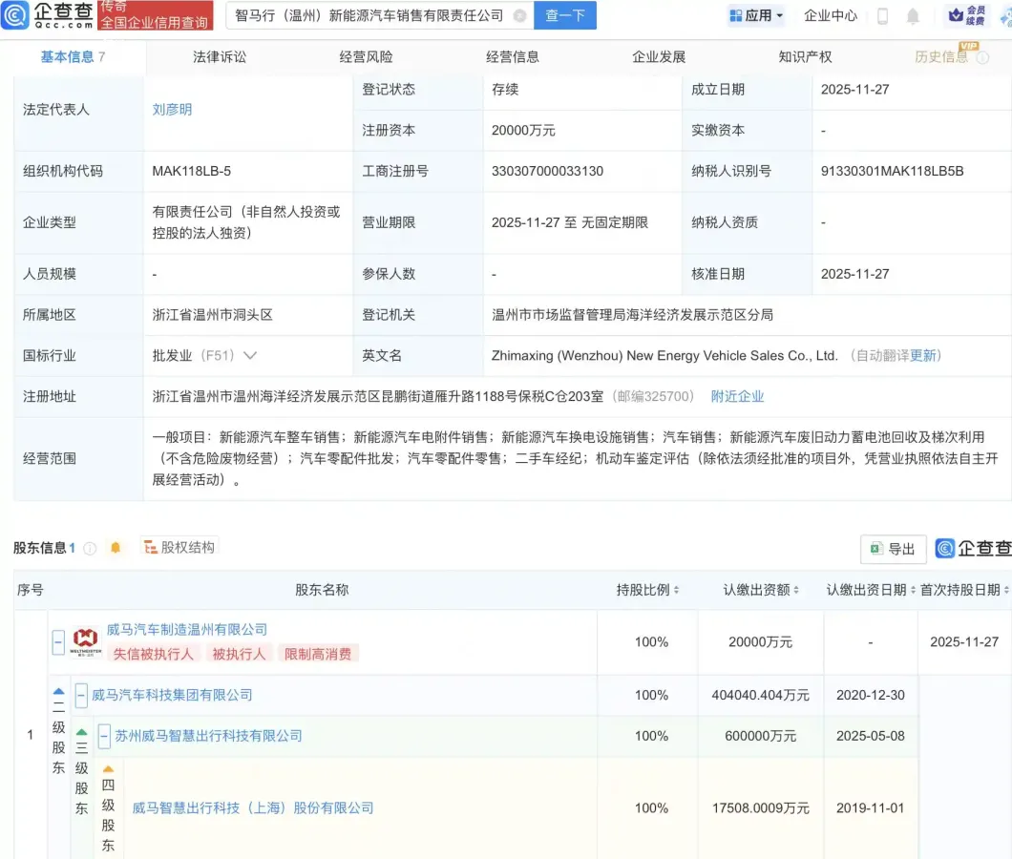The height and width of the screenshot is (859, 1012).
Task: Click the monitoring bell beside 股东信息
Action: point(115,547)
